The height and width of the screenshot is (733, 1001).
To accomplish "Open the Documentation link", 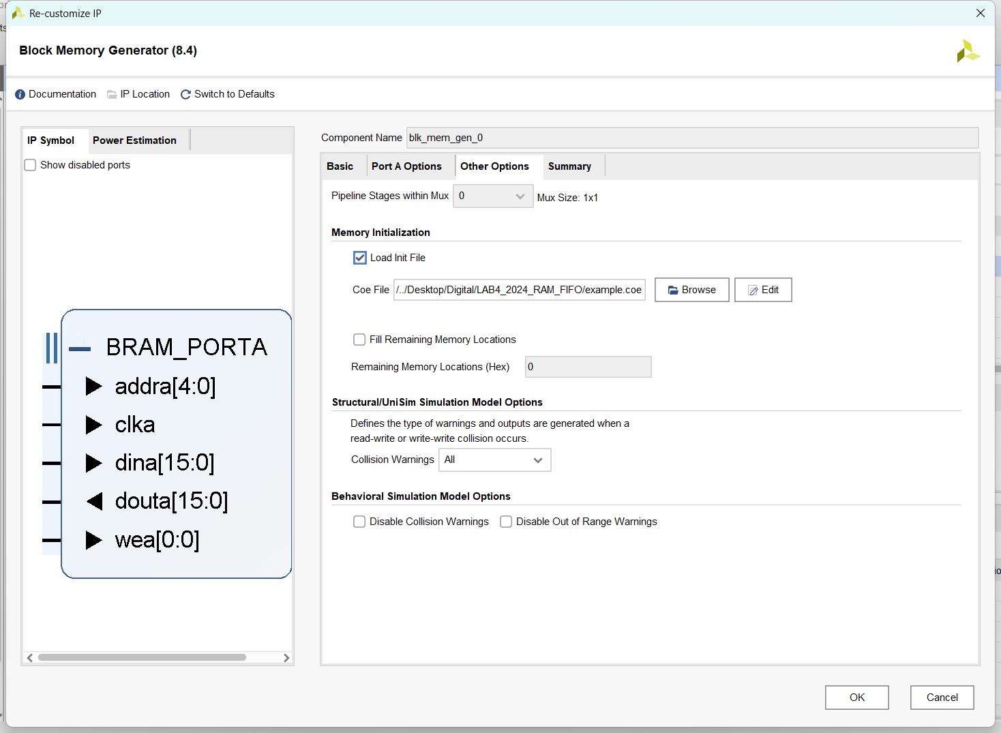I will coord(62,94).
